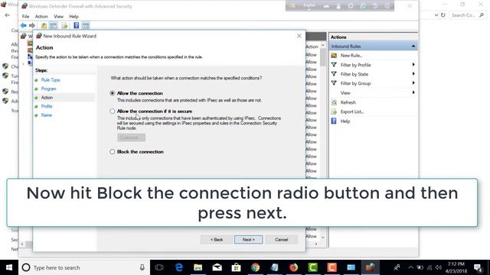This screenshot has height=275, width=490.
Task: Select Block the connection radio button
Action: click(x=113, y=152)
